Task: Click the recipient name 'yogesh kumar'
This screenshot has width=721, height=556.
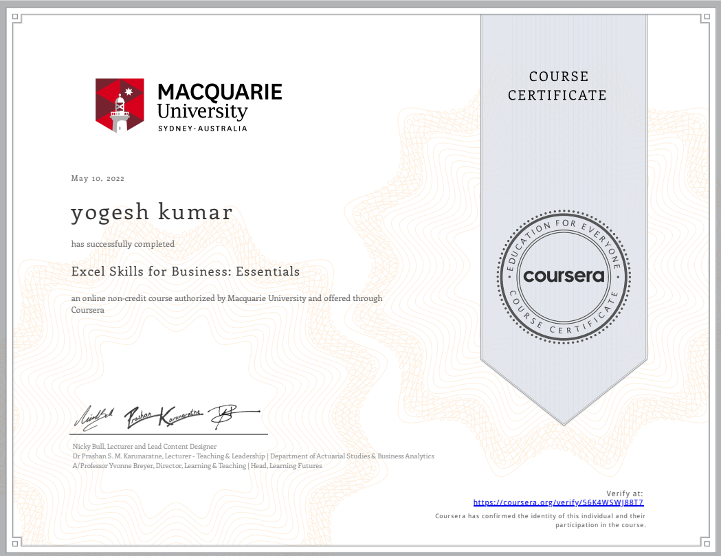Action: (x=152, y=212)
